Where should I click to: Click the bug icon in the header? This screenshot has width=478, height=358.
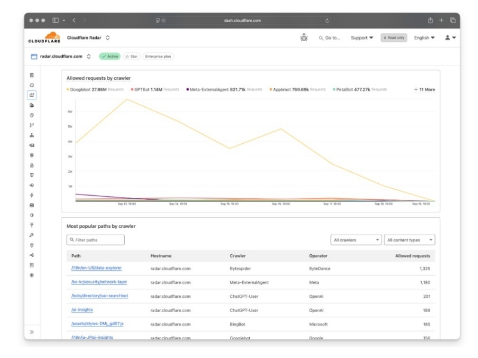click(304, 38)
